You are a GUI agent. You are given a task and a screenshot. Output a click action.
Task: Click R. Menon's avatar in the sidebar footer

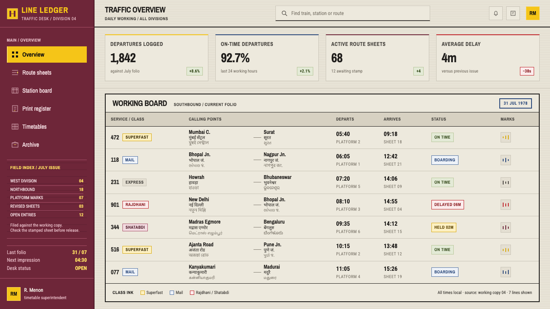14,294
